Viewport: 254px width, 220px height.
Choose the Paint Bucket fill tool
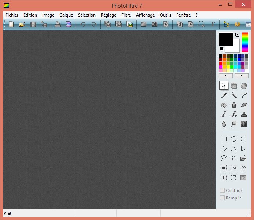point(224,105)
